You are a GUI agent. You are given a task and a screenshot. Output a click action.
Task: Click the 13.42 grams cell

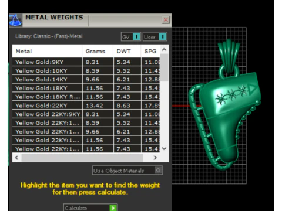[x=98, y=105]
